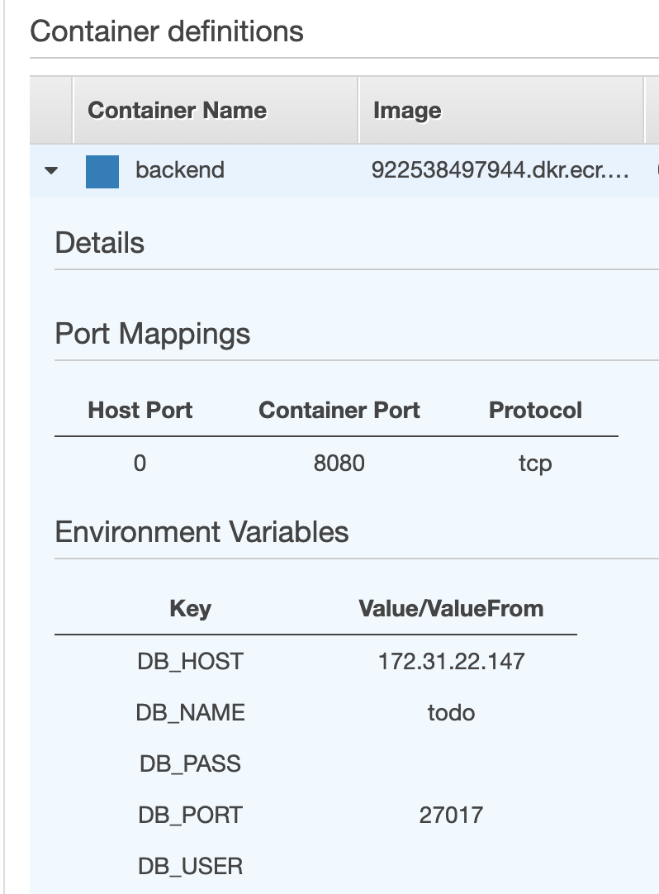Click the DB_USER key

click(x=190, y=867)
